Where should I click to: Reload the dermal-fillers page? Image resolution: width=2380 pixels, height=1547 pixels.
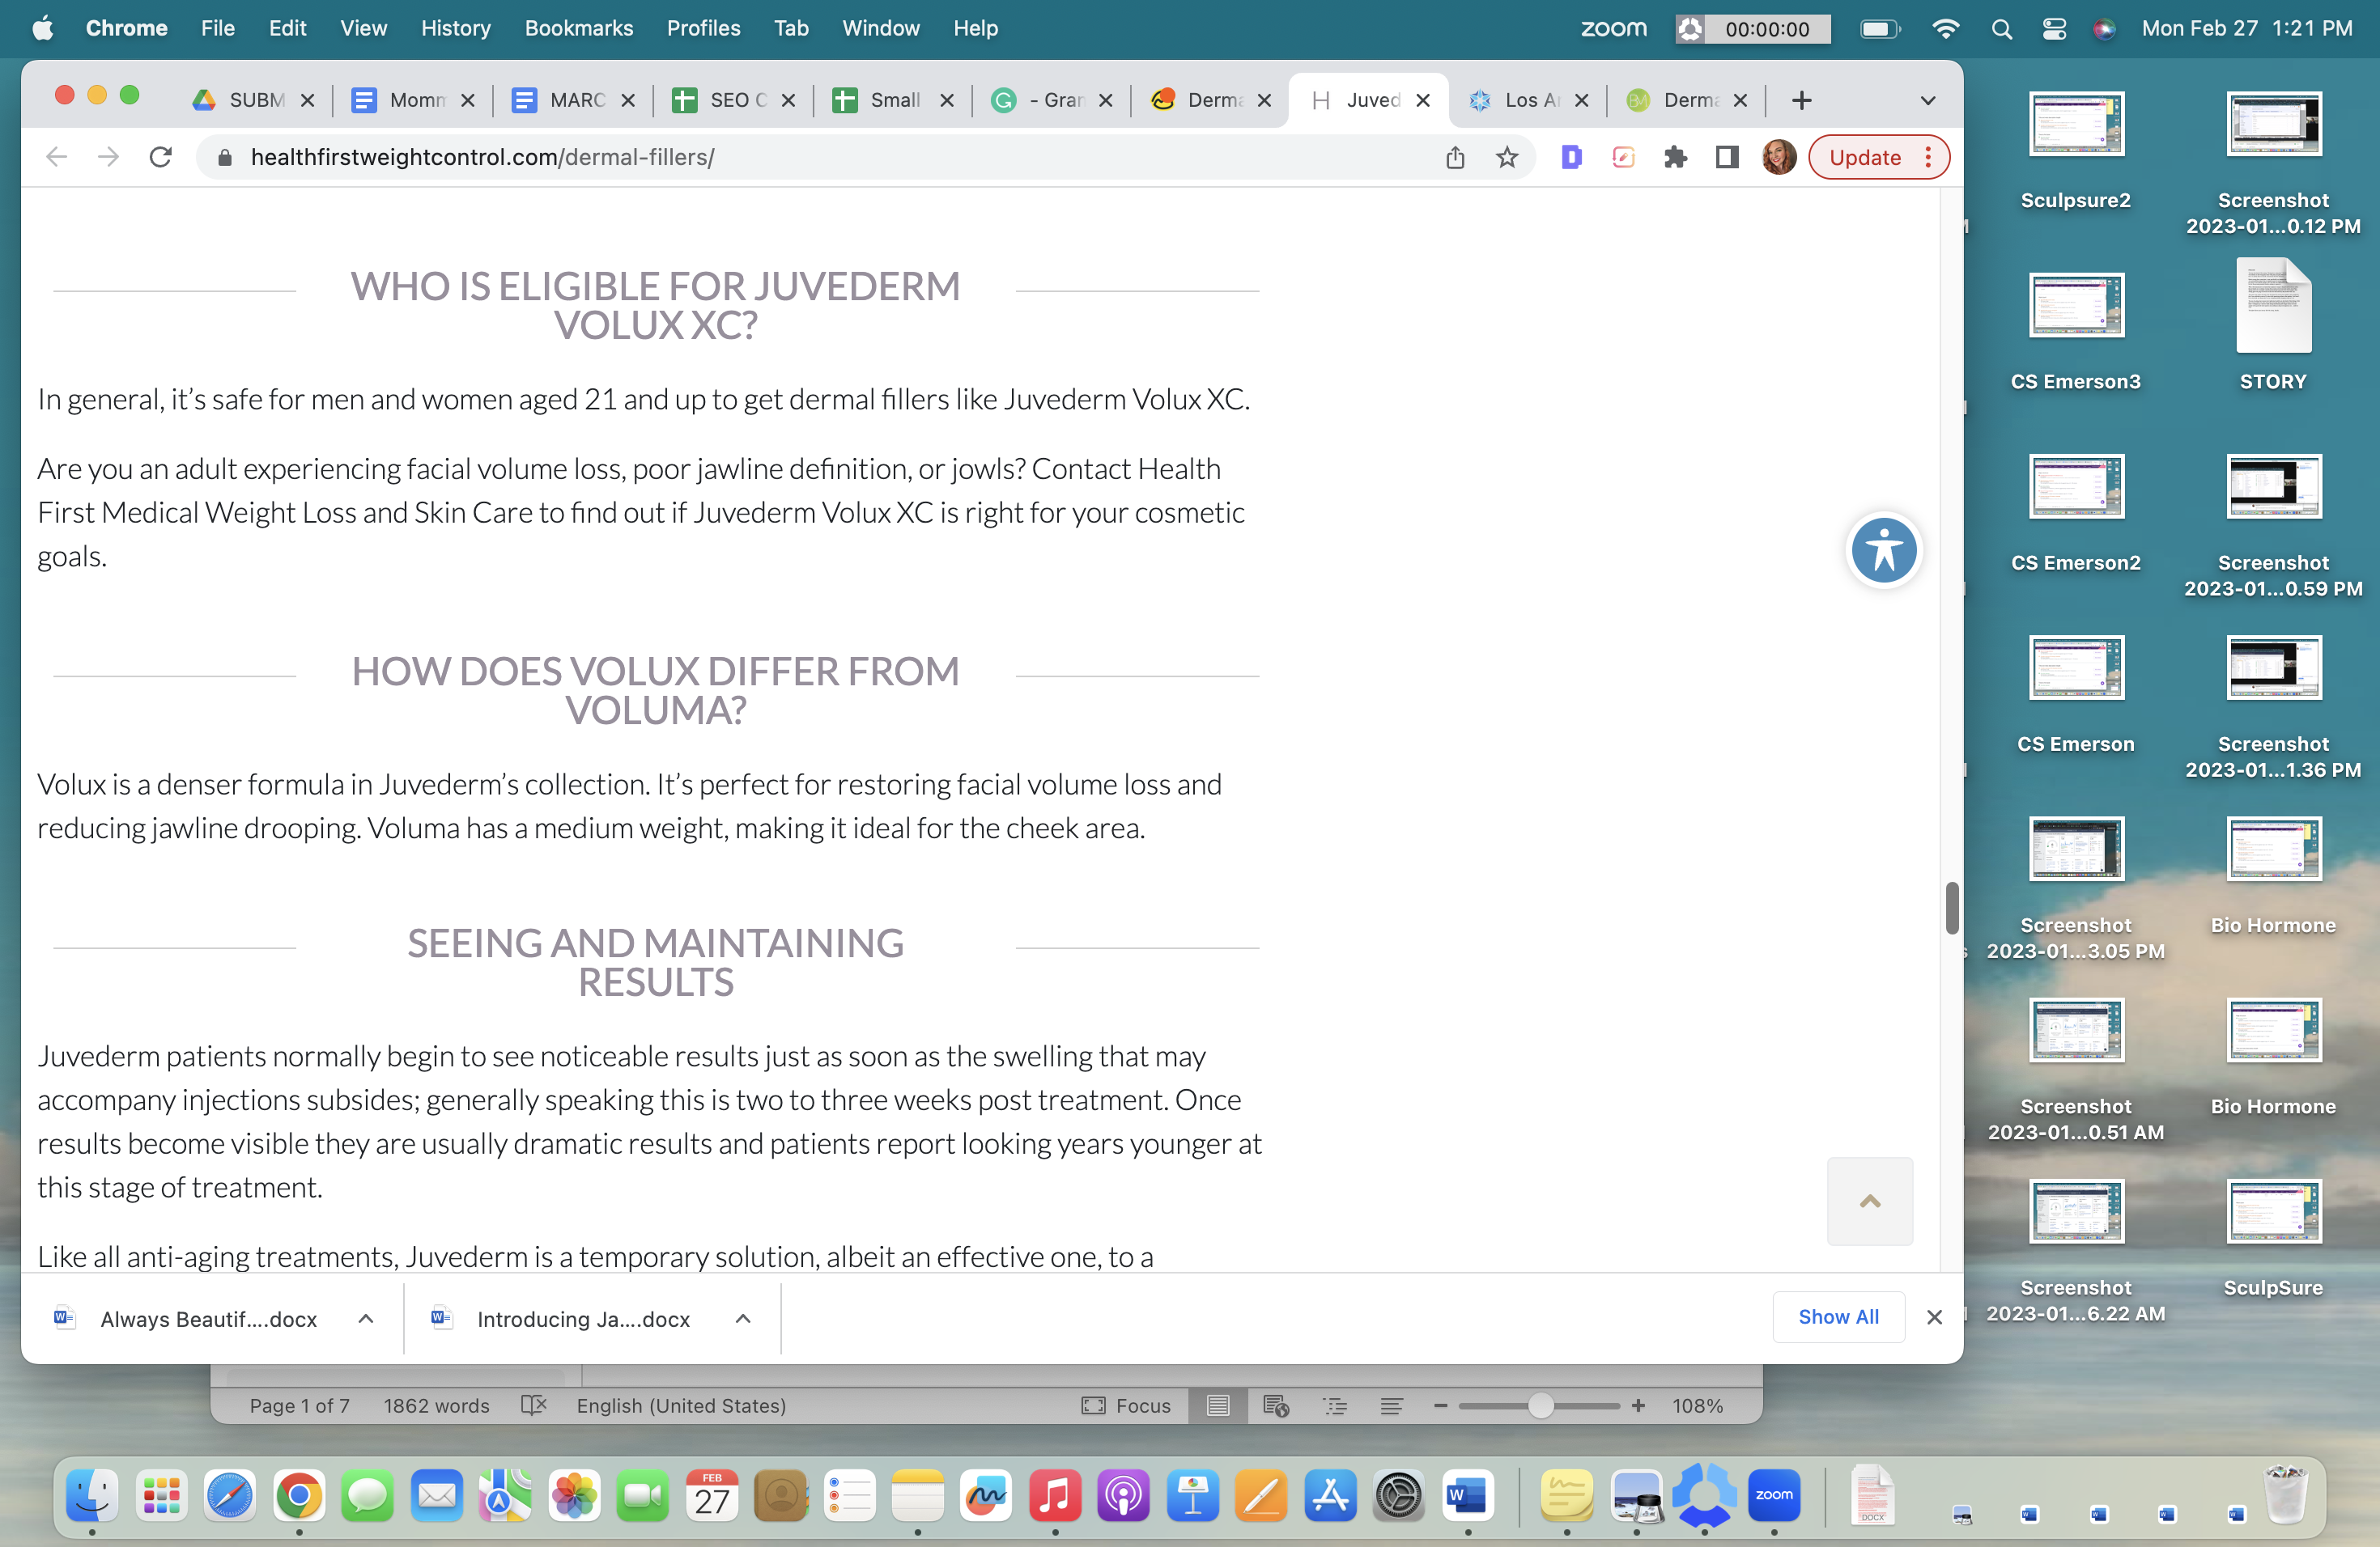click(160, 157)
